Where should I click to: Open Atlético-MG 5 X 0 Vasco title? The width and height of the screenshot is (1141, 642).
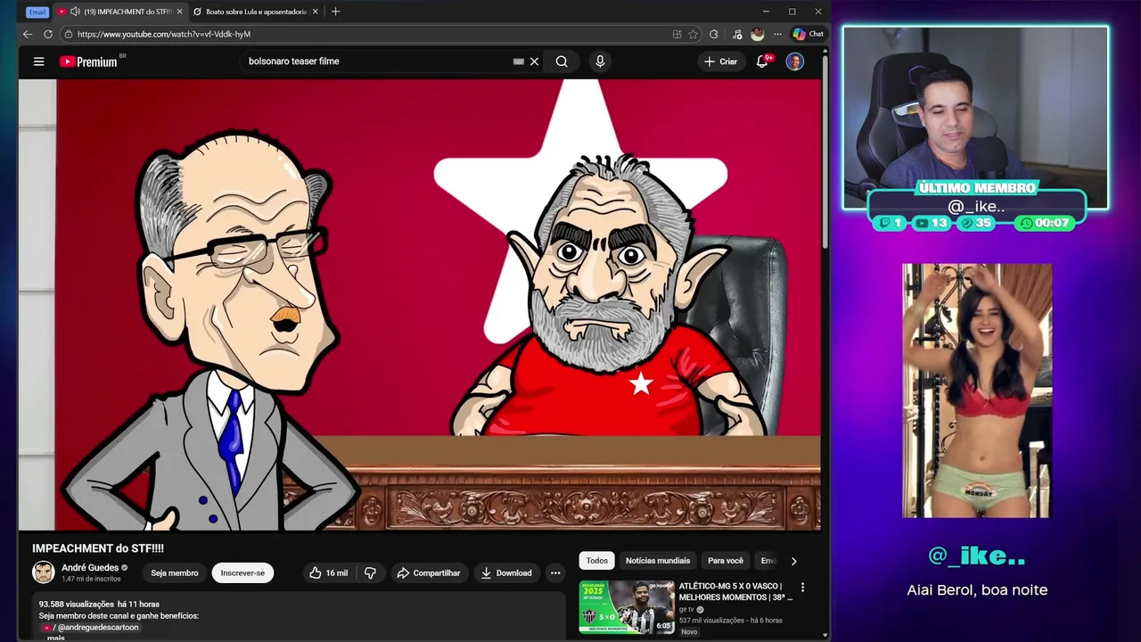[x=735, y=591]
